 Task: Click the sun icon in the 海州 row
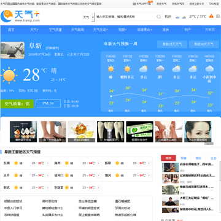point(66,163)
